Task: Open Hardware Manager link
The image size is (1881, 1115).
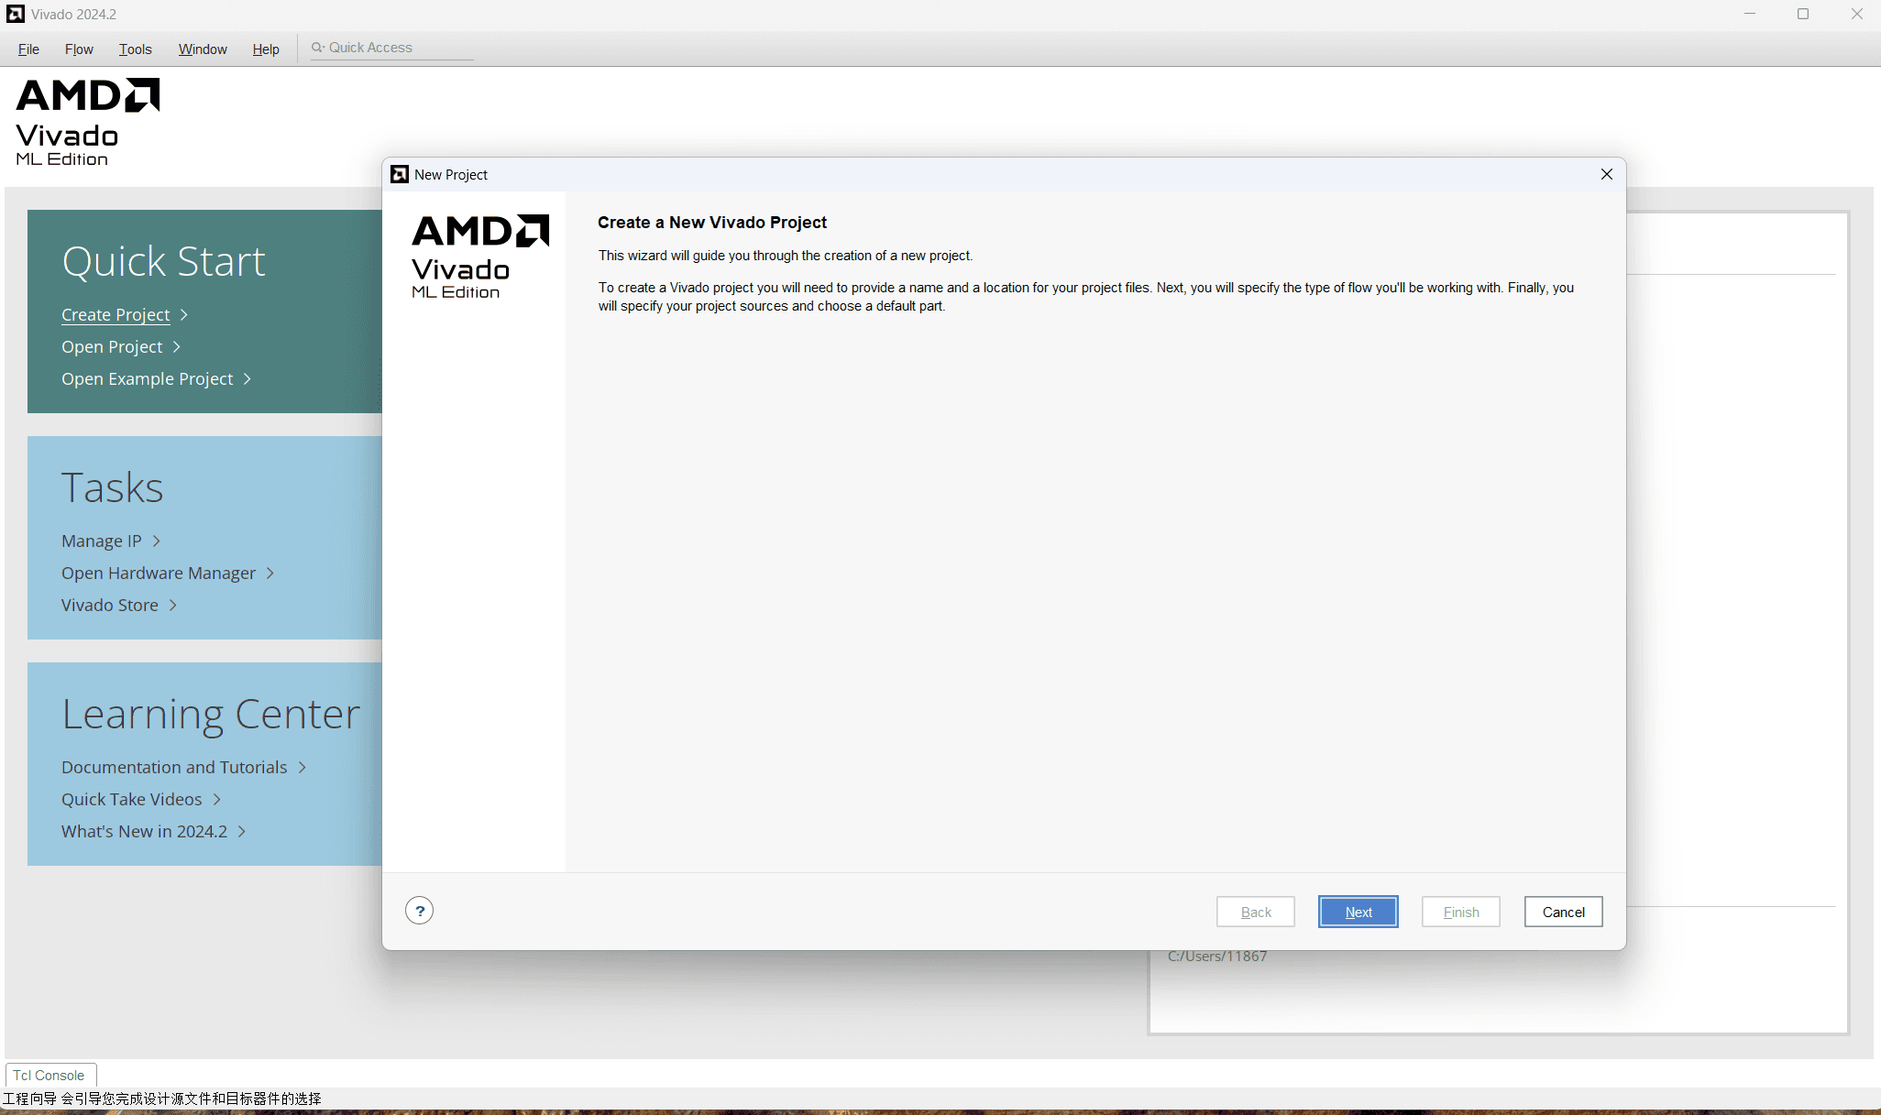Action: tap(159, 573)
